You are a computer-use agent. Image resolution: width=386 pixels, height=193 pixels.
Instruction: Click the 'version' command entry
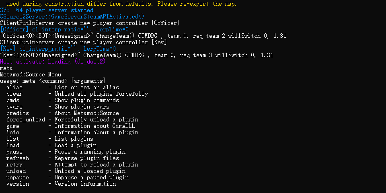(17, 184)
